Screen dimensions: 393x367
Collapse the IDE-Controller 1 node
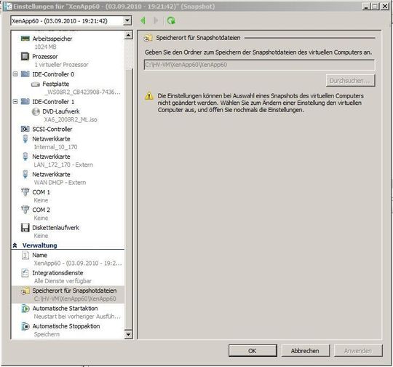click(15, 102)
